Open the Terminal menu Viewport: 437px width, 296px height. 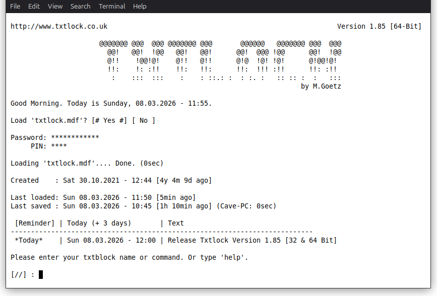[x=112, y=6]
